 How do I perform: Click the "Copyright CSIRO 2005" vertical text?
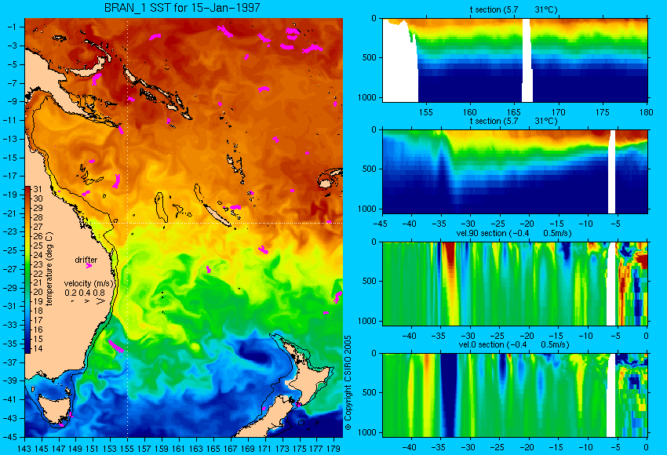coord(348,383)
